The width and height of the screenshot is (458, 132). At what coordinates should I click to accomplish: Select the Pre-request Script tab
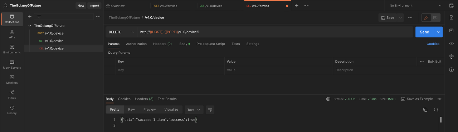pos(211,44)
